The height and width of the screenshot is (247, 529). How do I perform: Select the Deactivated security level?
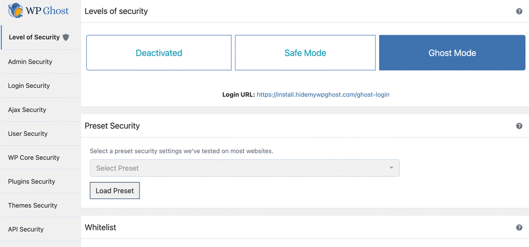click(159, 53)
